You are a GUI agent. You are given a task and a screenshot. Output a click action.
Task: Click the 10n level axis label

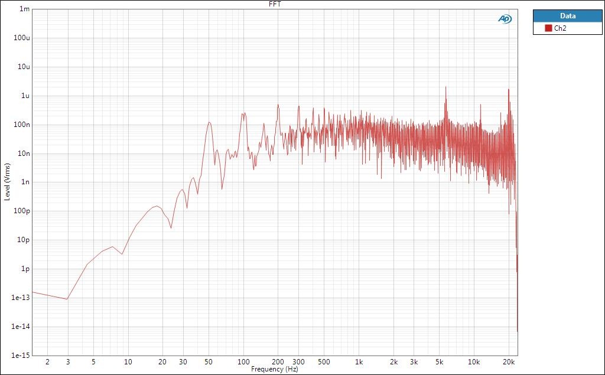(24, 153)
